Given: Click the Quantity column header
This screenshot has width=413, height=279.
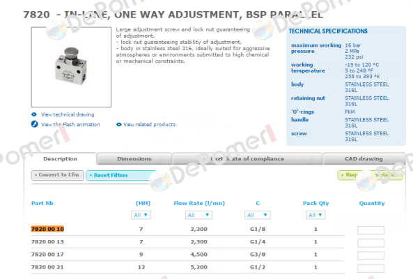Looking at the screenshot, I should (x=372, y=203).
